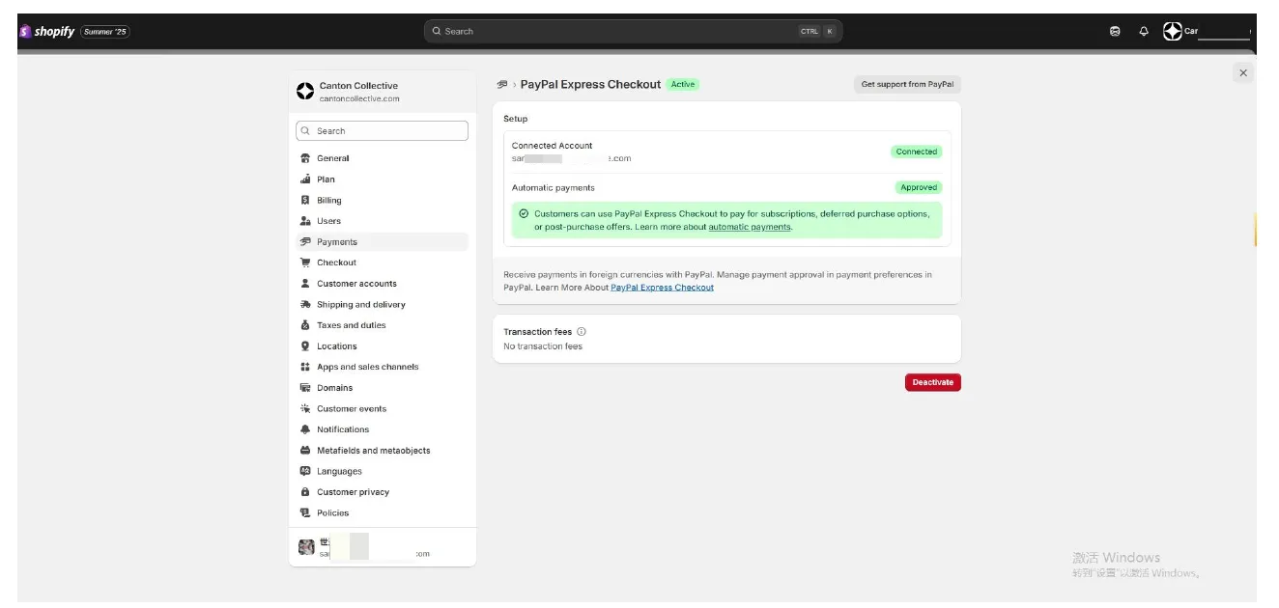
Task: Click the Deactivate button
Action: click(x=932, y=382)
